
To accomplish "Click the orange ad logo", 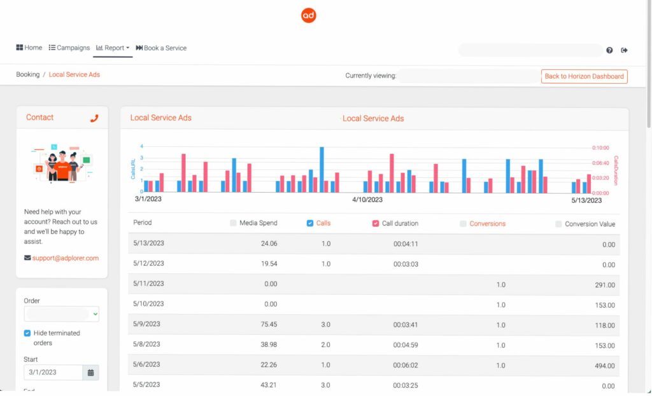I will tap(309, 16).
